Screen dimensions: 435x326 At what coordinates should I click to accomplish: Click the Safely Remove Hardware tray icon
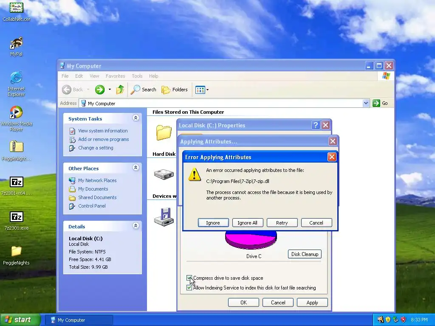(x=395, y=320)
